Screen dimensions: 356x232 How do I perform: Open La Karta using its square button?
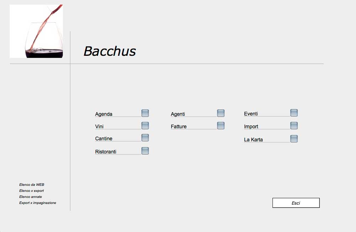pos(294,139)
